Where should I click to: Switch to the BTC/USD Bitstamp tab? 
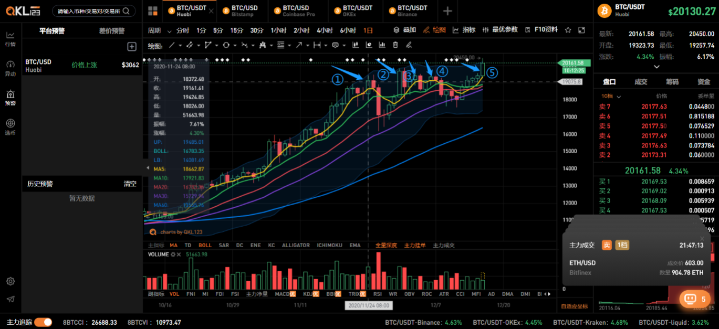coord(244,11)
